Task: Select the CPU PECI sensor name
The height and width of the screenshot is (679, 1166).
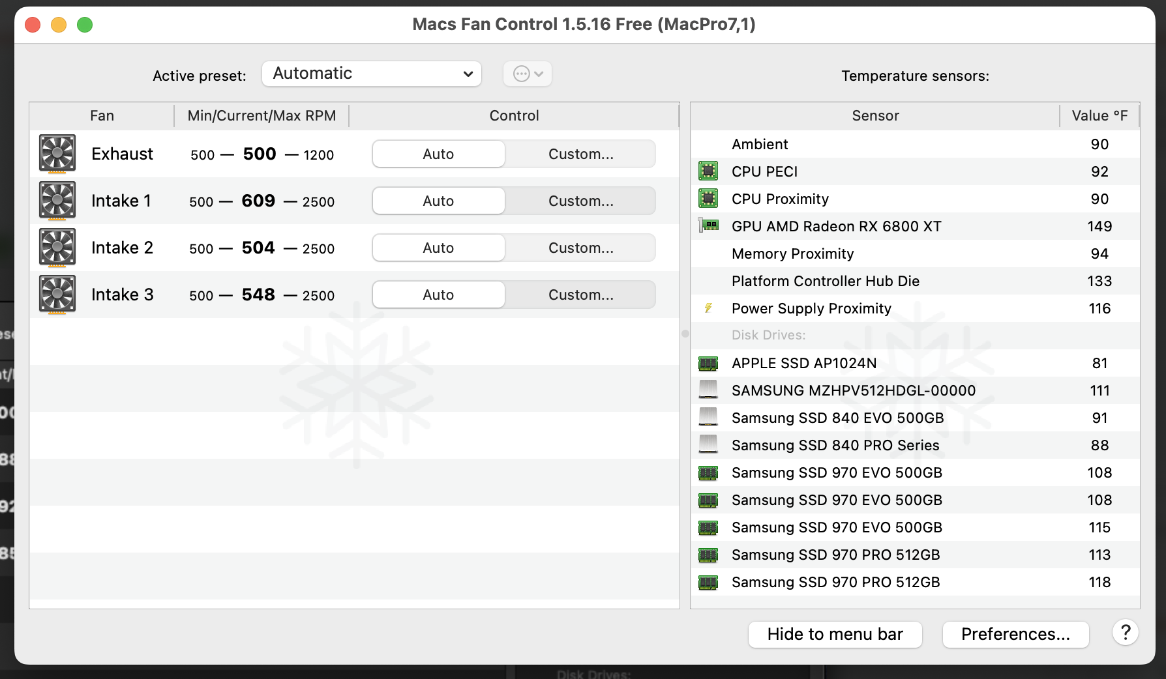Action: click(x=764, y=171)
